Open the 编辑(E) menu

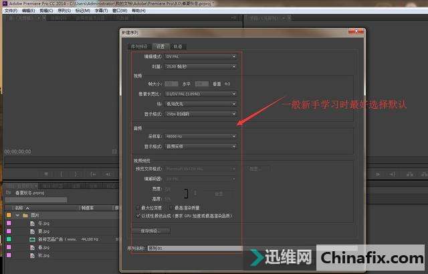[x=28, y=11]
